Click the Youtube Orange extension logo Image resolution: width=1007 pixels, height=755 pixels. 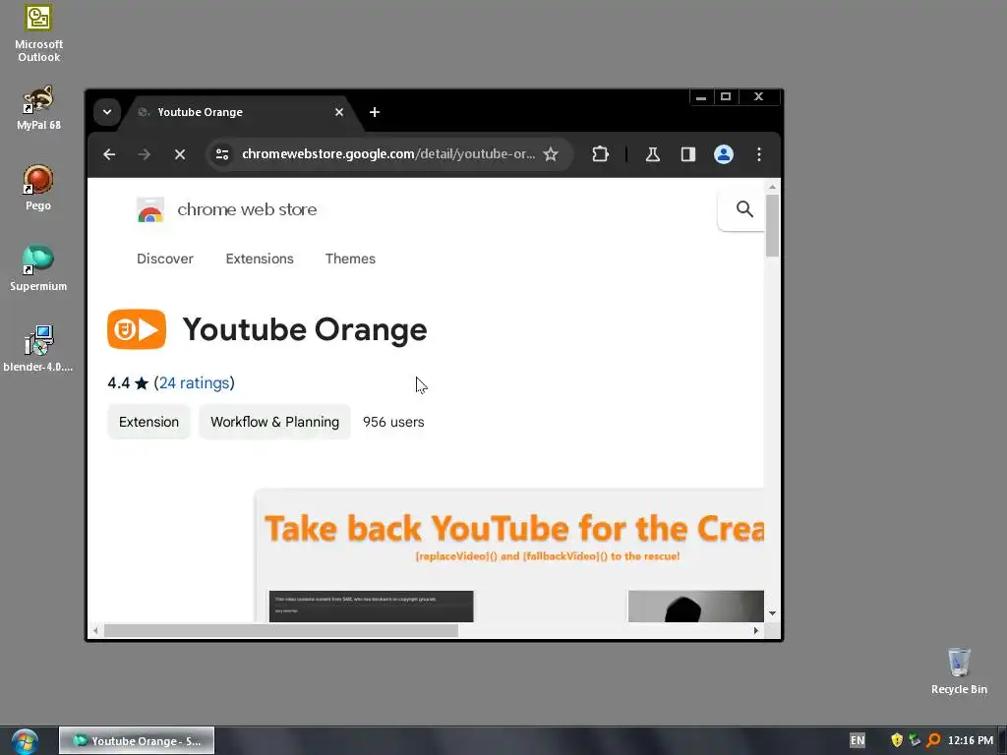[x=137, y=329]
